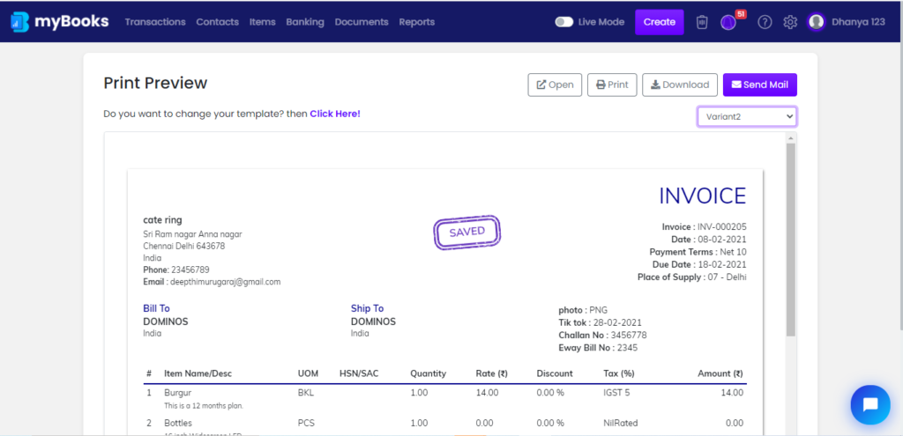903x436 pixels.
Task: Click Eway Bill No 2345
Action: [x=627, y=348]
